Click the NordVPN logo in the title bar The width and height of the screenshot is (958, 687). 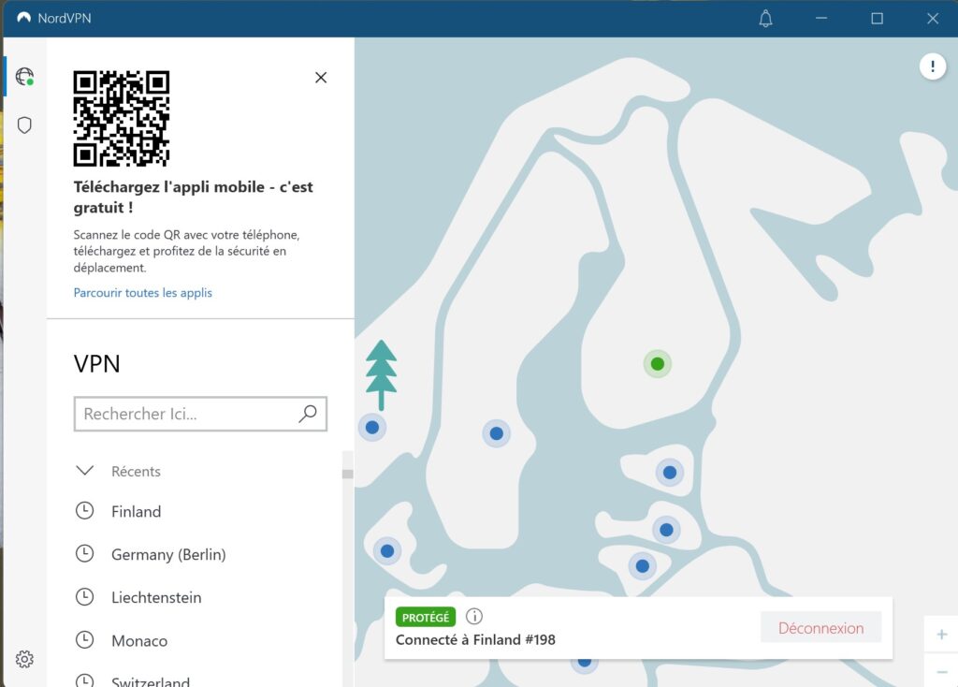coord(23,19)
